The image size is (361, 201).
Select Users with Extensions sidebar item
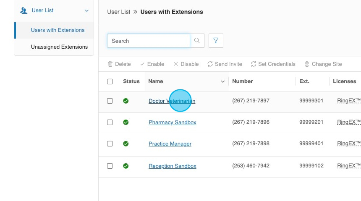(58, 30)
